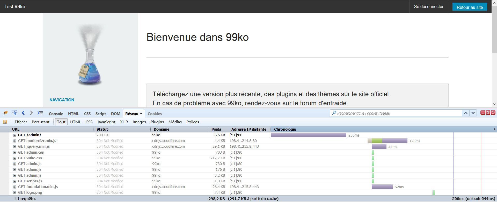The height and width of the screenshot is (202, 497).
Task: Expand the GET admin.css request
Action: coord(15,152)
